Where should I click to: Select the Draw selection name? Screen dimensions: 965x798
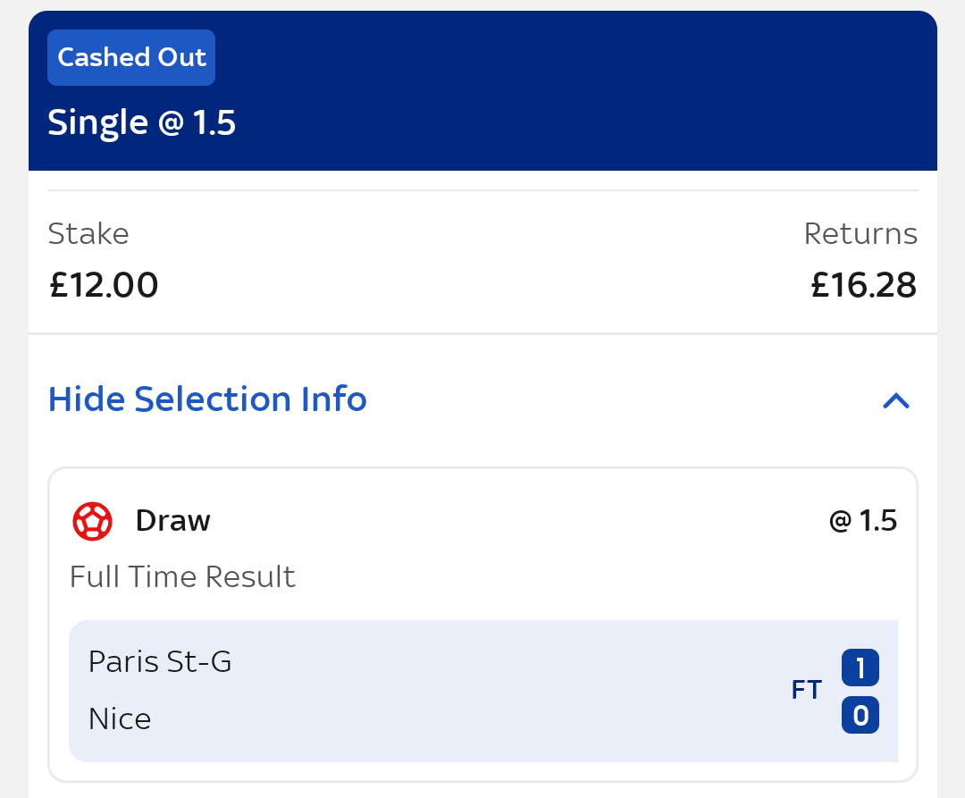coord(172,520)
